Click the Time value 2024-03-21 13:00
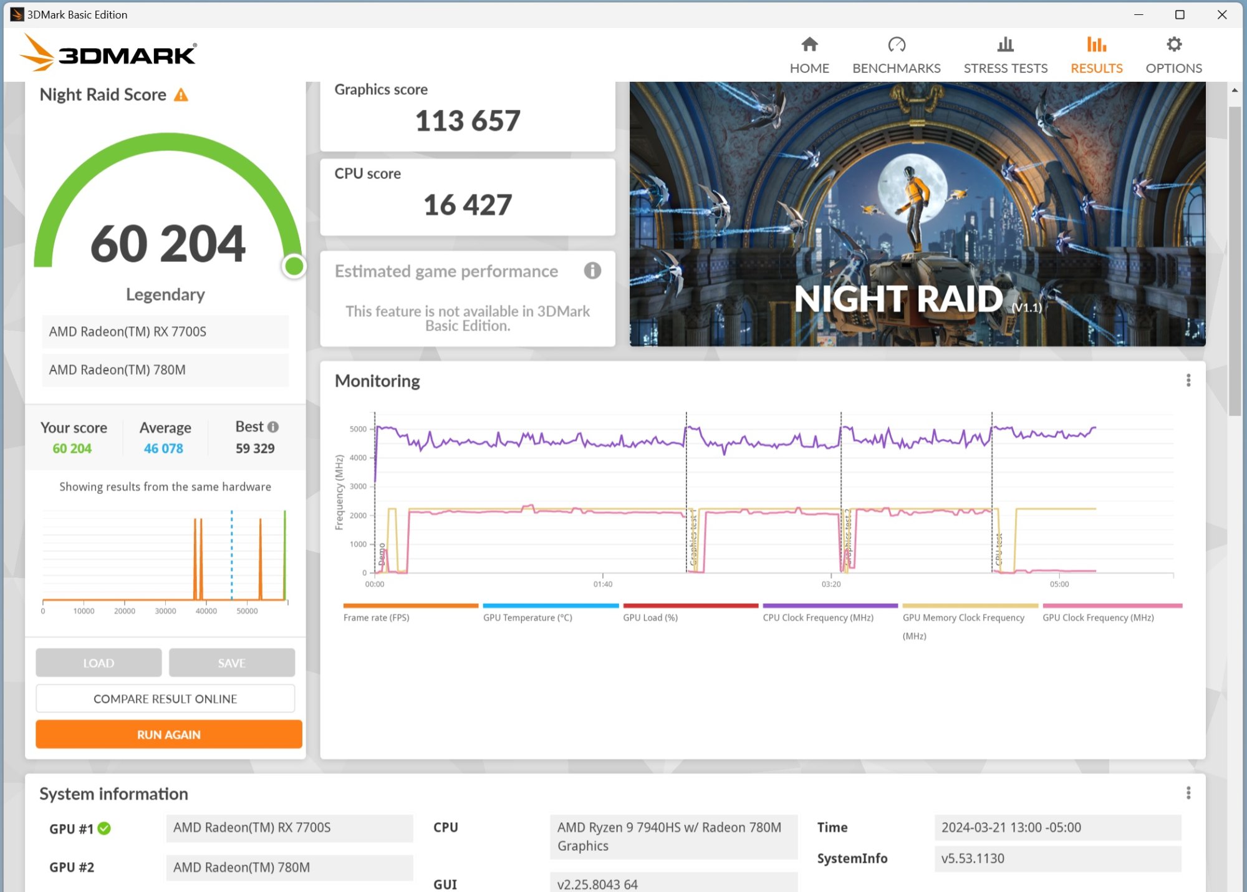Viewport: 1247px width, 892px height. click(1057, 828)
